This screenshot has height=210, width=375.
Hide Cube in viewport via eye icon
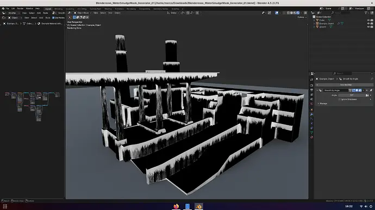[368, 20]
